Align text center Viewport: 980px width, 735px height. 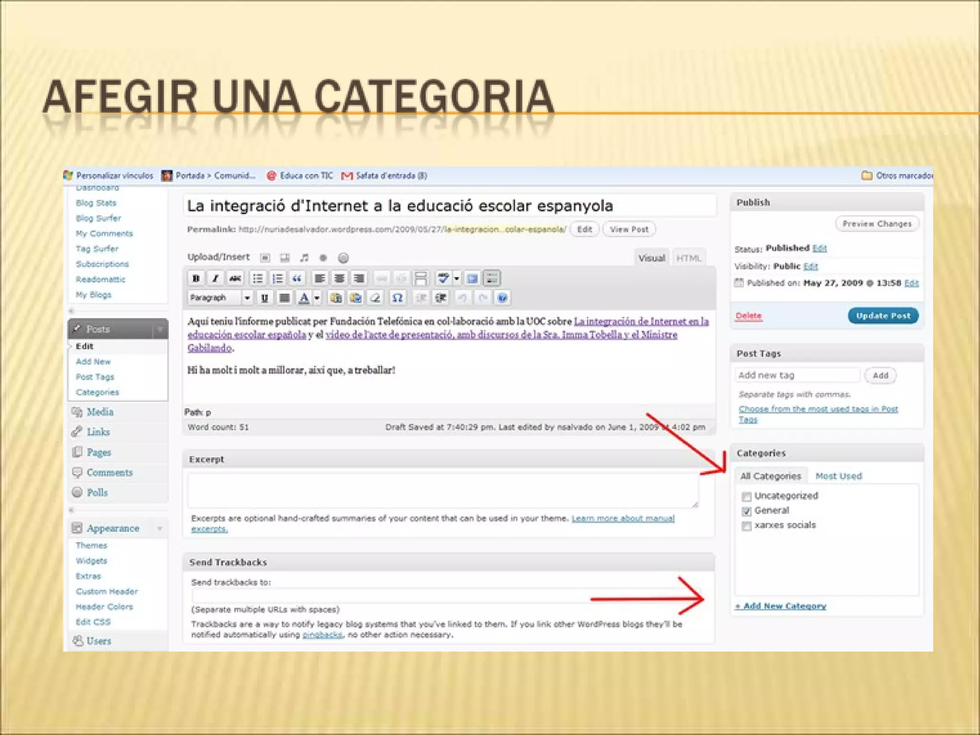[339, 278]
